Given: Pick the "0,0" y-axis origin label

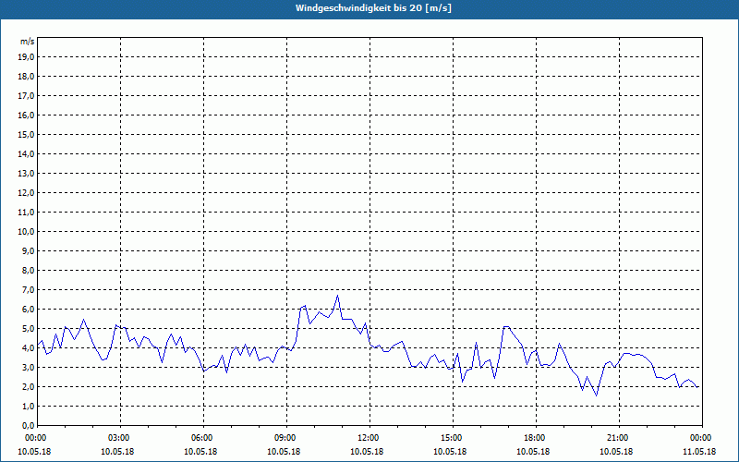Looking at the screenshot, I should point(28,425).
